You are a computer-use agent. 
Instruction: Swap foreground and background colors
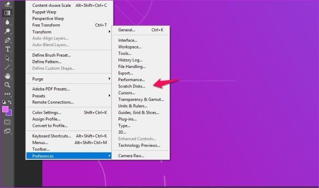point(10,102)
